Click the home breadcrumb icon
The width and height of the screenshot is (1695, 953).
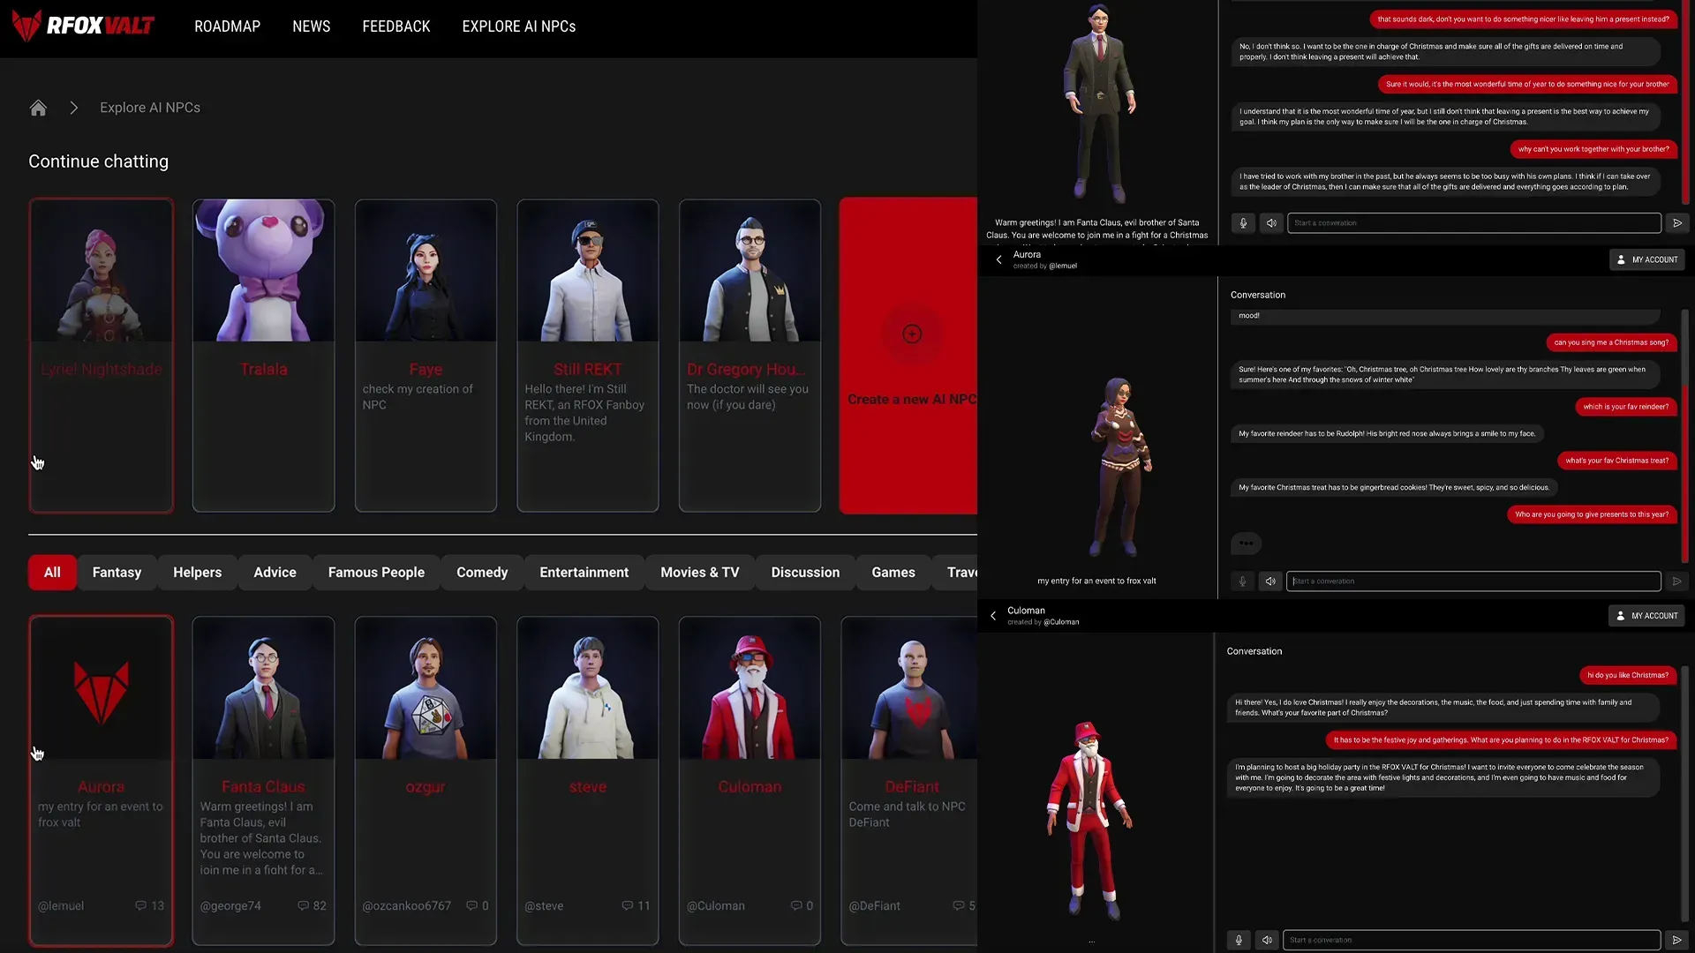coord(38,108)
